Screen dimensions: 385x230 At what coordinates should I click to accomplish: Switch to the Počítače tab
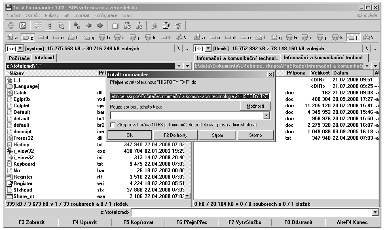tap(19, 58)
